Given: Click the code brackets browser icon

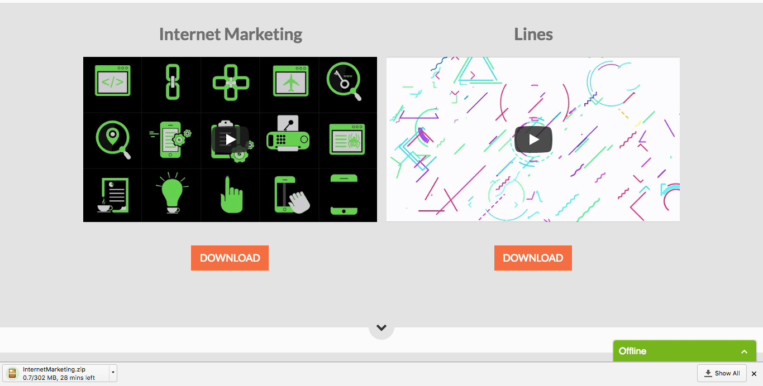Looking at the screenshot, I should click(112, 81).
